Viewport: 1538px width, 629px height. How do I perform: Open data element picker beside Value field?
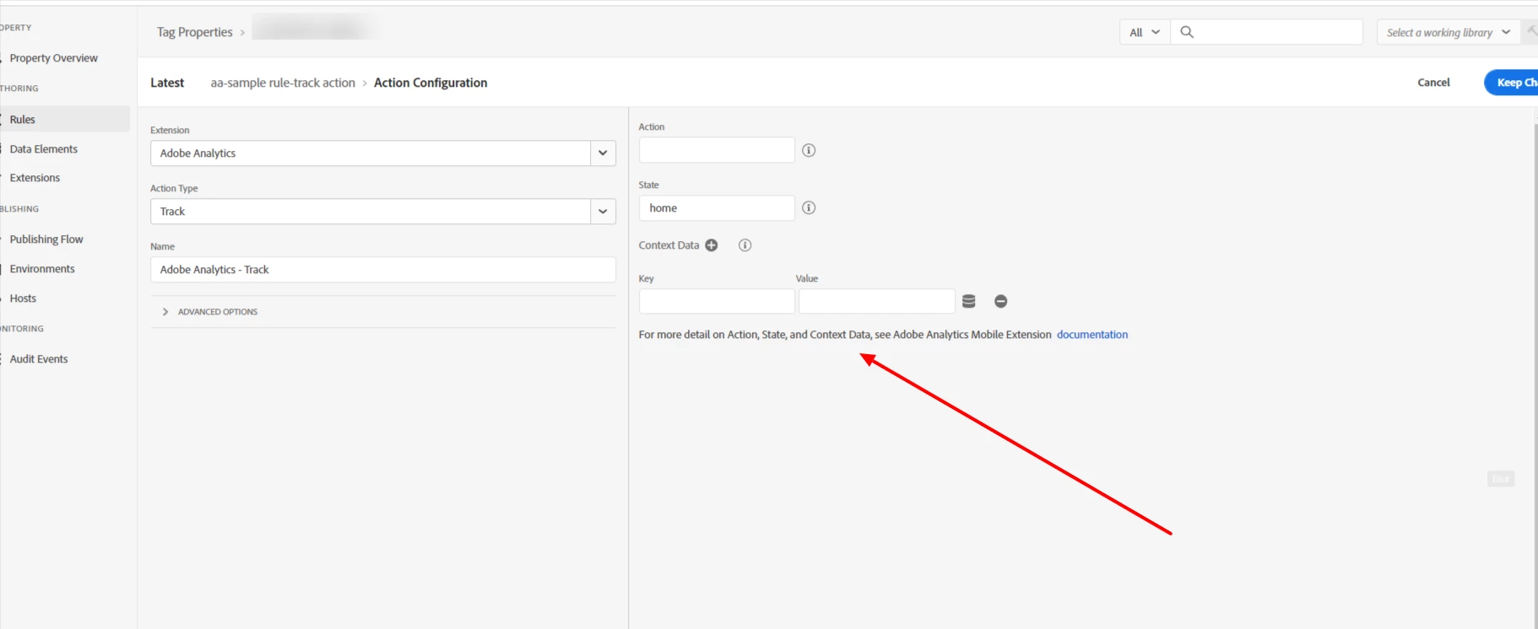969,301
